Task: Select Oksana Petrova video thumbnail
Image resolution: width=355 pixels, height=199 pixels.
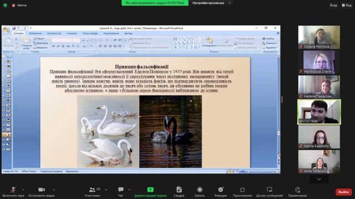Action: tap(319, 37)
